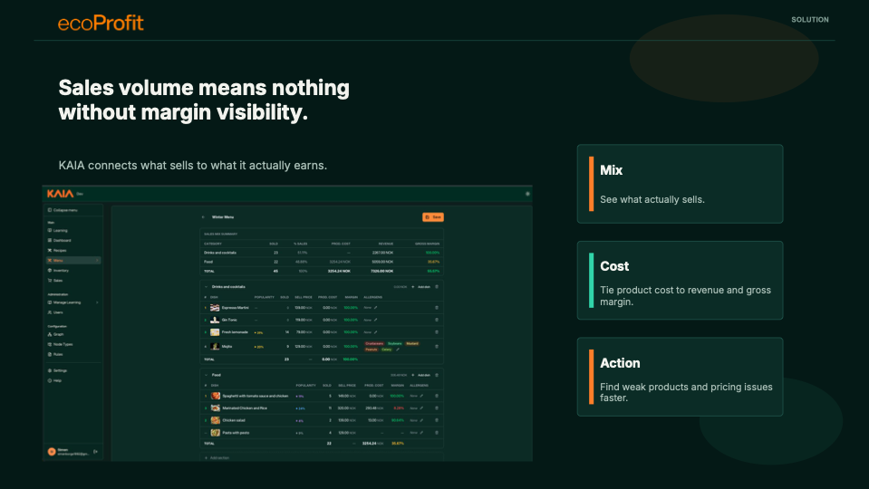Click the Food row in Sales Mix Summary
Screen dimensions: 869x489
coord(322,262)
